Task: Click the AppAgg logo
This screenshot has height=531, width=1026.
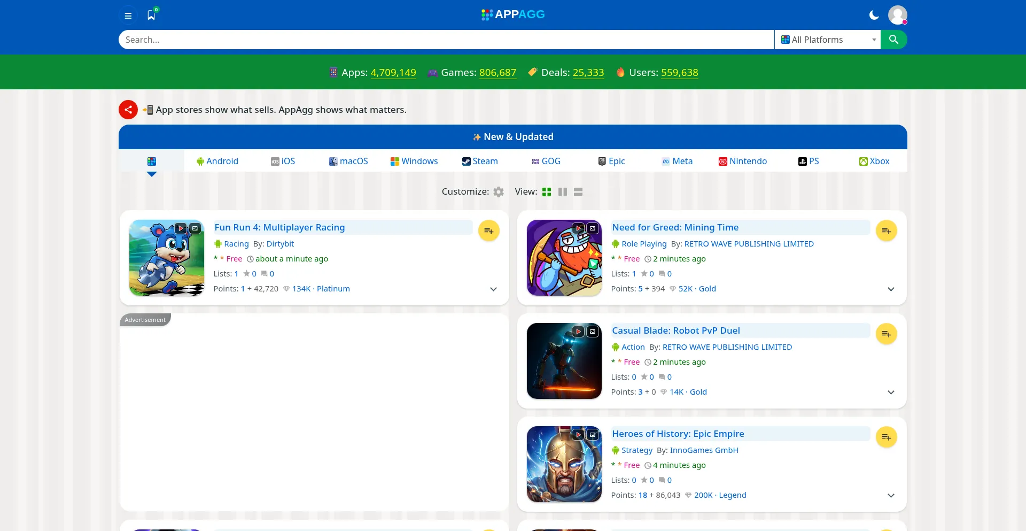Action: (513, 14)
